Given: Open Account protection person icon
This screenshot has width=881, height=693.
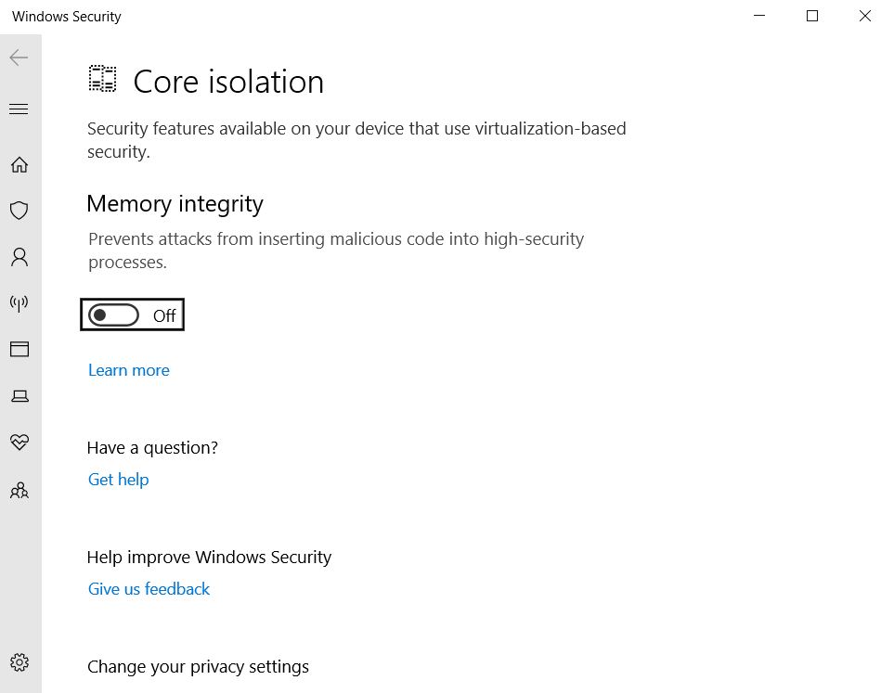Looking at the screenshot, I should [19, 257].
